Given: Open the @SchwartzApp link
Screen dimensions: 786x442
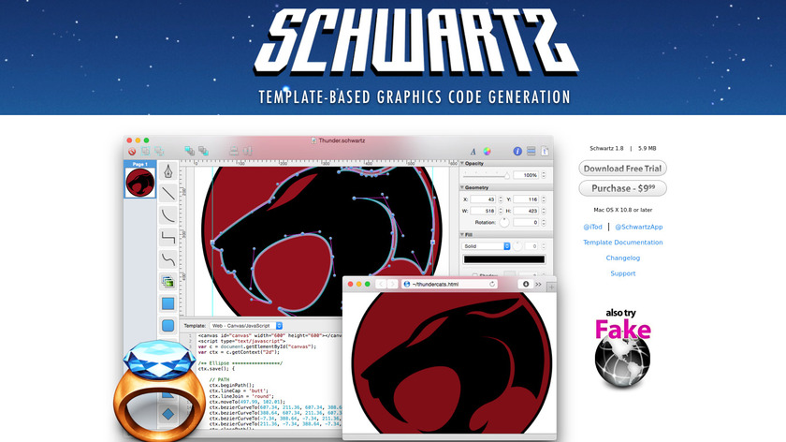Looking at the screenshot, I should point(638,227).
